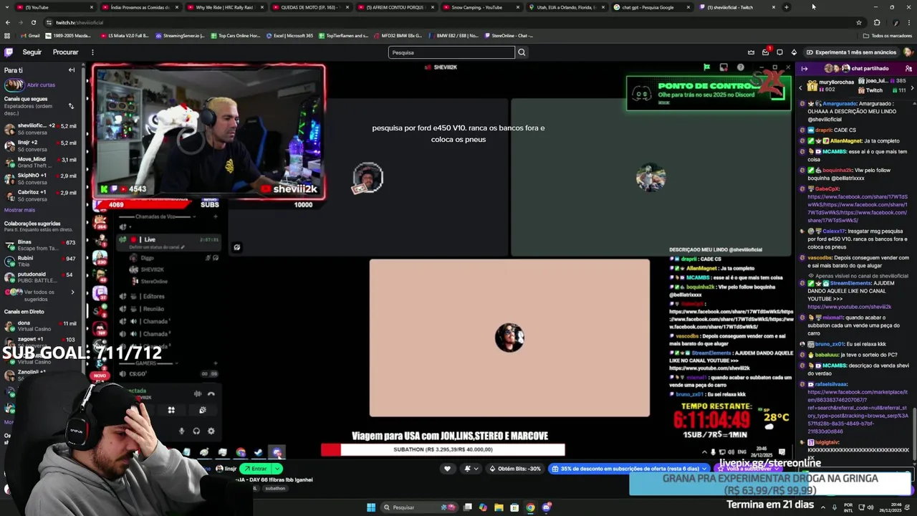Advance chat leaderboard with right arrow
This screenshot has width=917, height=516.
pos(911,87)
